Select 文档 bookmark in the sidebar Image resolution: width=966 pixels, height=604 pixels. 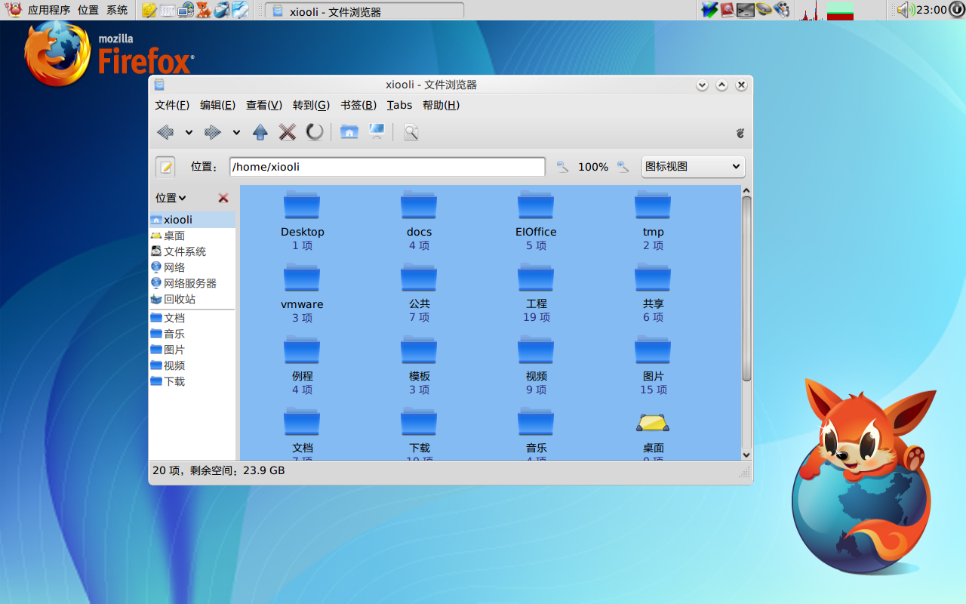tap(192, 318)
